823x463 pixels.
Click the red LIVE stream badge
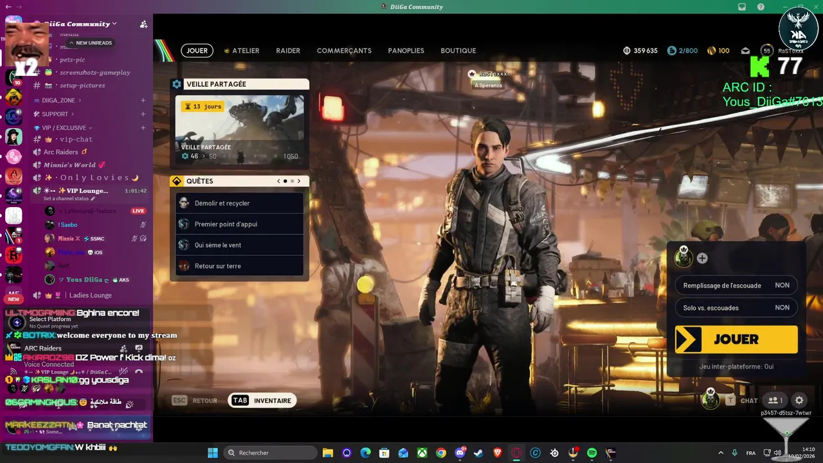[138, 211]
